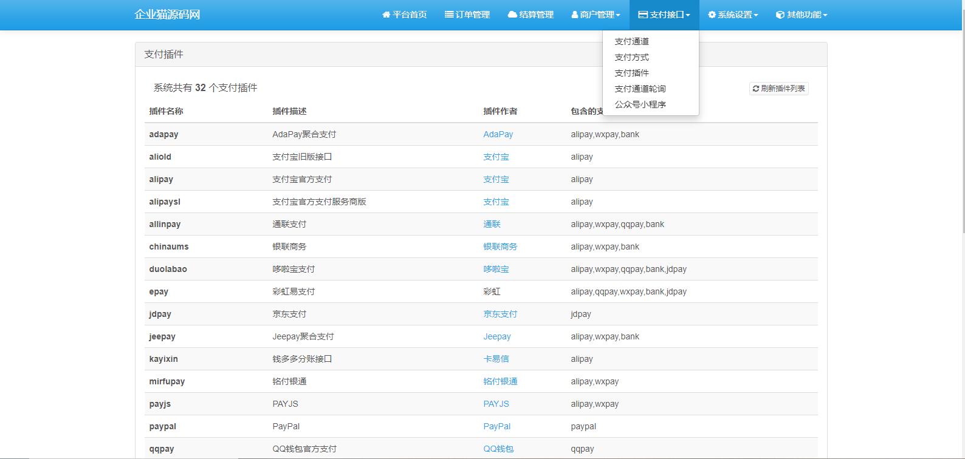Click the cloud icon beside 结算管理

click(512, 15)
